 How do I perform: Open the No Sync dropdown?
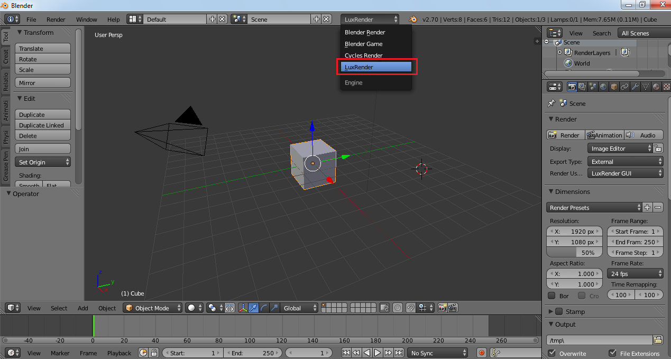tap(438, 353)
